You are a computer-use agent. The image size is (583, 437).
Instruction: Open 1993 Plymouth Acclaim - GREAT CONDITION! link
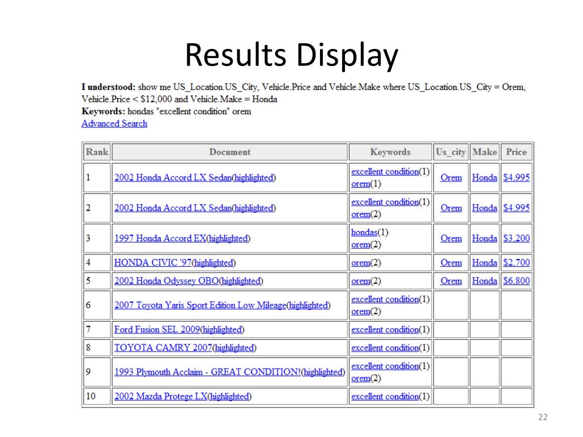pos(207,372)
